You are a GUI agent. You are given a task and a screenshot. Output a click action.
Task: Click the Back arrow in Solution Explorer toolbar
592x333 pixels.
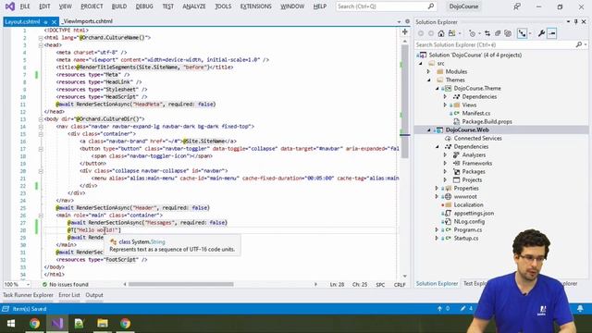[421, 33]
